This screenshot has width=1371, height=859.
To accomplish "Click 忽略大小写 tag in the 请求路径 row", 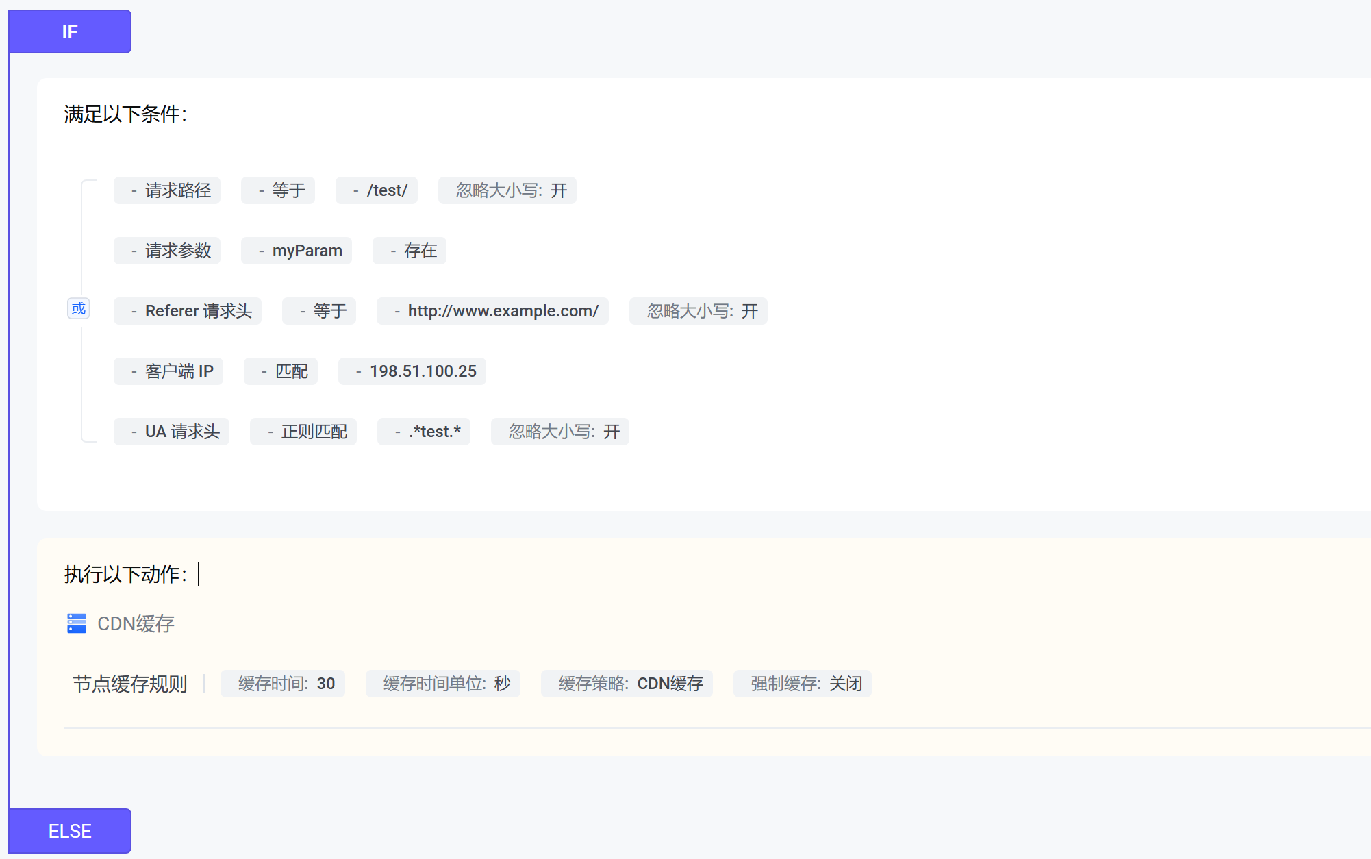I will [x=507, y=190].
